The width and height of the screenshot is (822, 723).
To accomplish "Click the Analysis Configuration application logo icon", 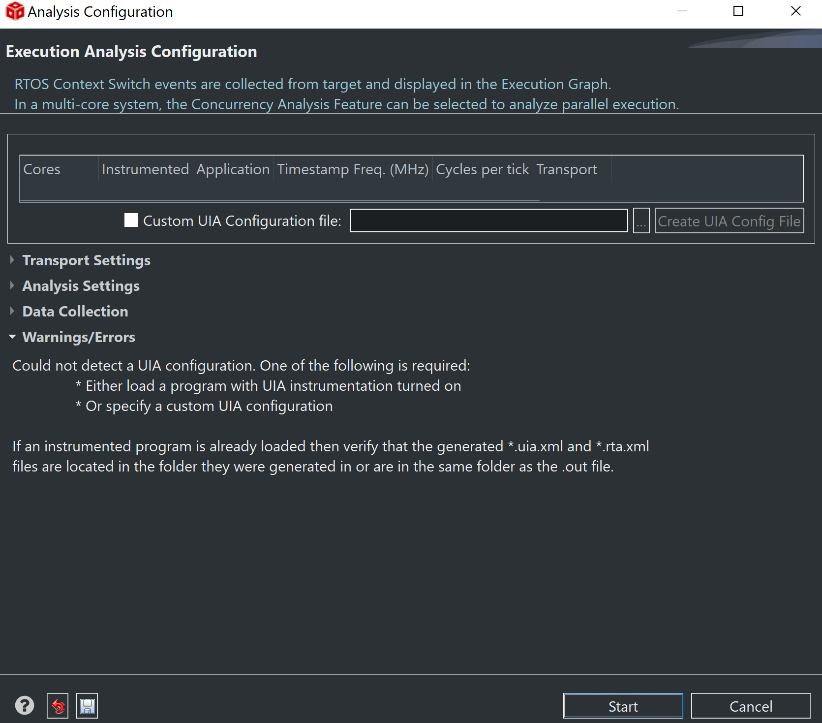I will 15,11.
